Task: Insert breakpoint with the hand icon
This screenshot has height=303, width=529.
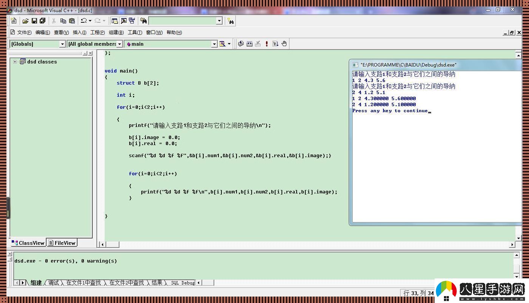Action: pos(284,44)
